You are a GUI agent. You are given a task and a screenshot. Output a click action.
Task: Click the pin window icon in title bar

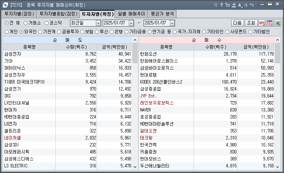(x=234, y=5)
